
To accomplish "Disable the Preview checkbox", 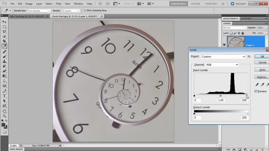I will pos(256,91).
